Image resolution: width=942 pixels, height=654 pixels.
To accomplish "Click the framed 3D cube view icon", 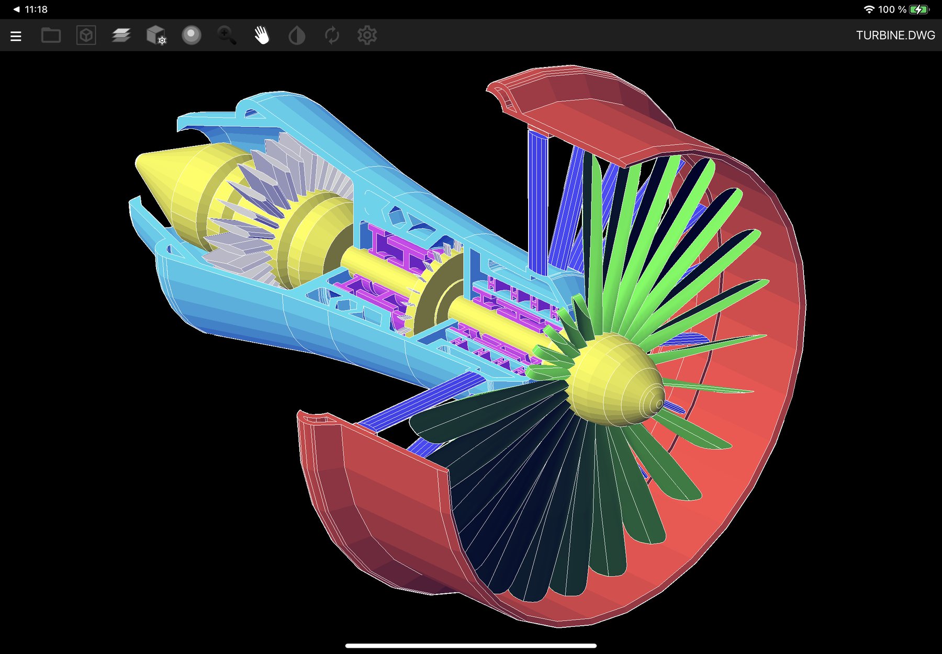I will [x=86, y=36].
